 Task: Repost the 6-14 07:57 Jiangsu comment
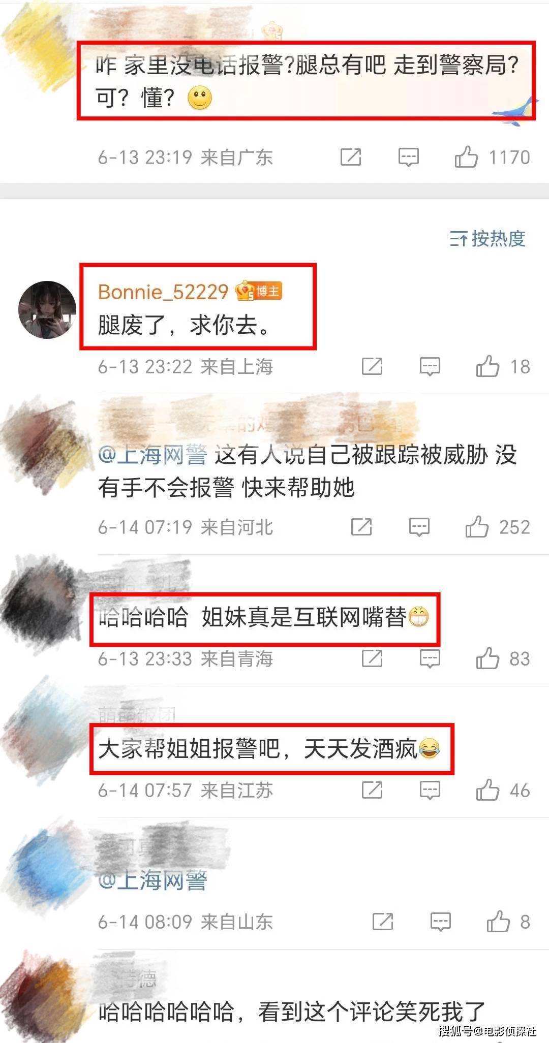pyautogui.click(x=372, y=790)
